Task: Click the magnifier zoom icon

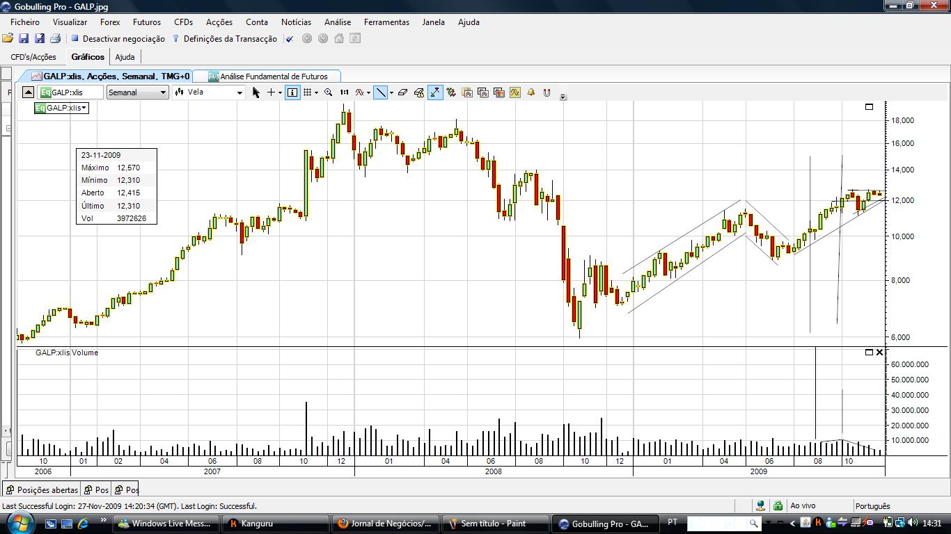Action: (329, 92)
